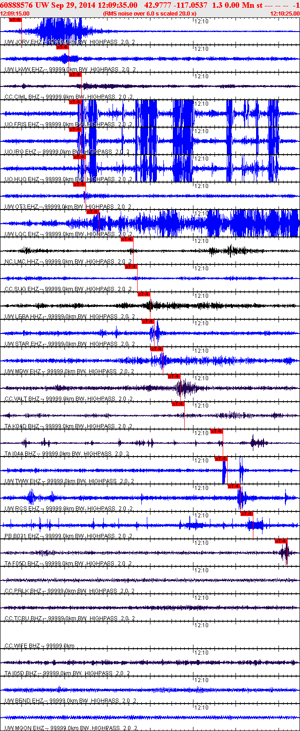This screenshot has height=731, width=300.
Task: Click the red pick marker on CC VALT trace
Action: tap(174, 376)
